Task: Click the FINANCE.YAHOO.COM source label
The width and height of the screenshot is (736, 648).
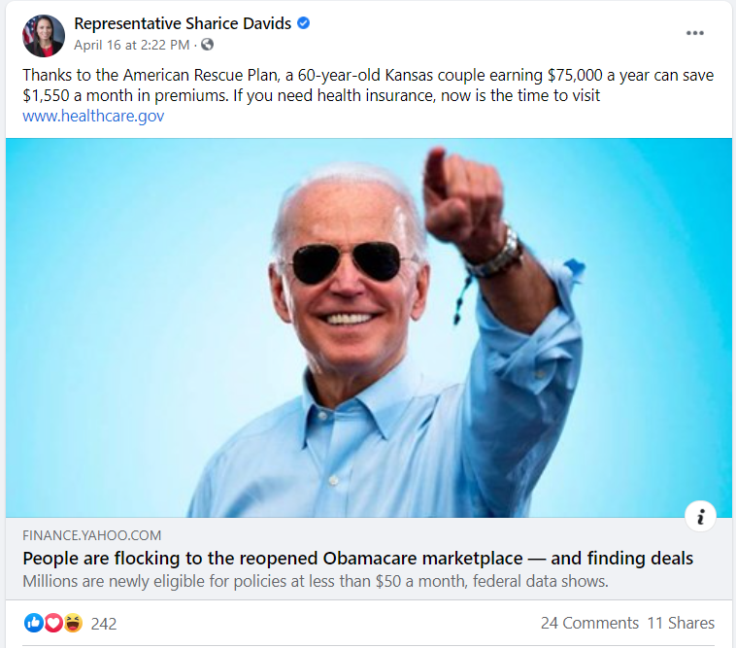Action: click(x=92, y=535)
